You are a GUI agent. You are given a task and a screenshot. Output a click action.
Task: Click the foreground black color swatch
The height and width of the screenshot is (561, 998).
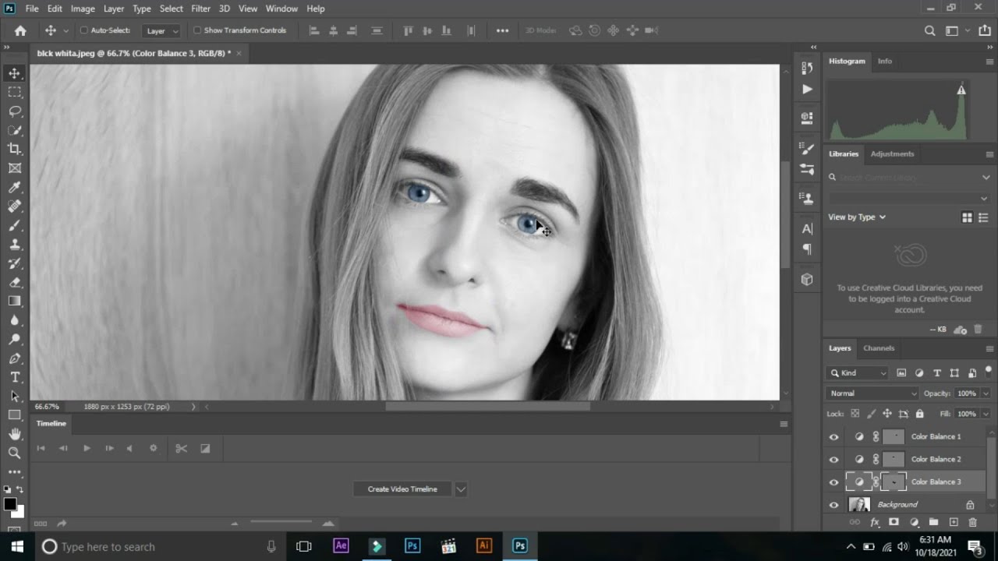[10, 504]
